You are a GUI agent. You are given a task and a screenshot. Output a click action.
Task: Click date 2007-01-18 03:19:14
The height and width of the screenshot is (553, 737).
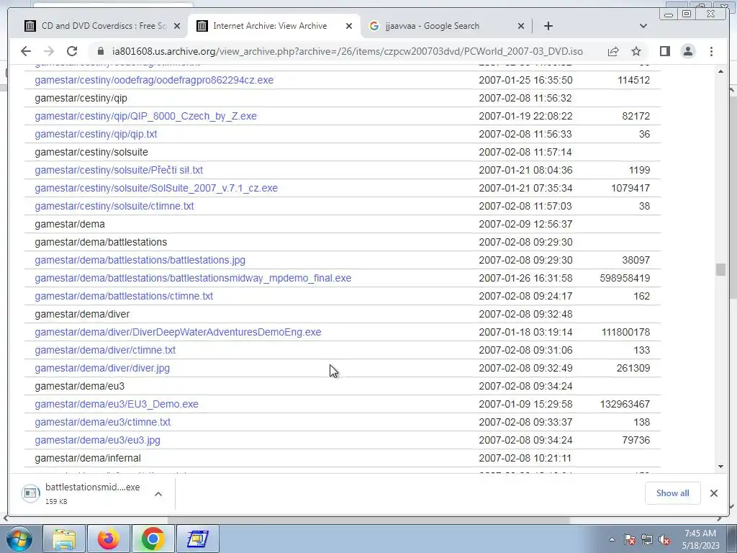(x=525, y=332)
